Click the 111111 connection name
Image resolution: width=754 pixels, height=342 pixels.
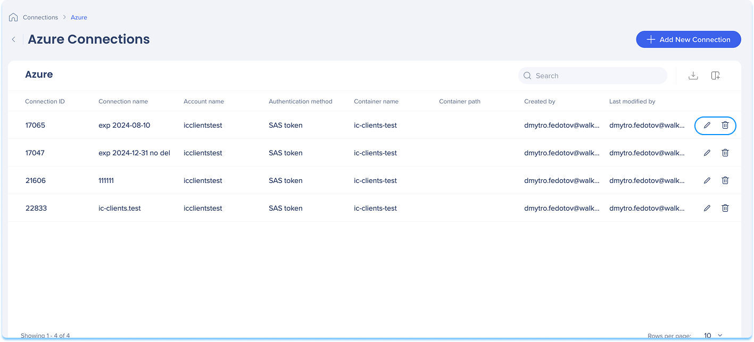click(106, 181)
